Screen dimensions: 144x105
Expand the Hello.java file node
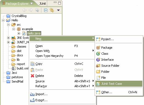(19, 33)
